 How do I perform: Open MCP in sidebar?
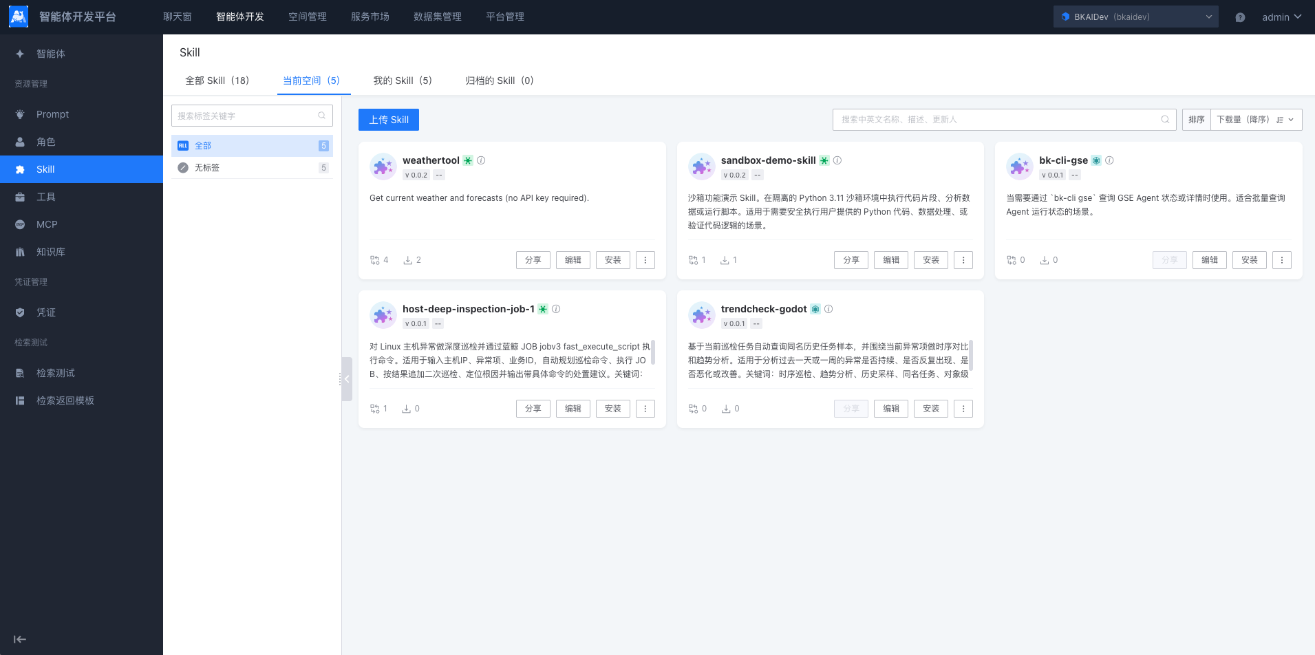click(x=81, y=224)
